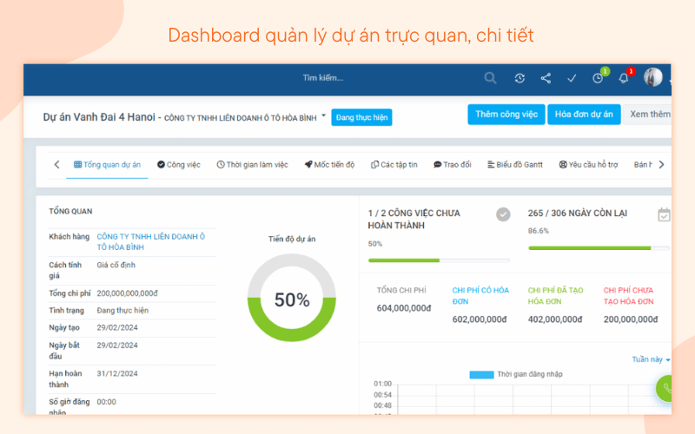Click the "Giá cố định" pricing value
The height and width of the screenshot is (434, 695).
[x=116, y=266]
